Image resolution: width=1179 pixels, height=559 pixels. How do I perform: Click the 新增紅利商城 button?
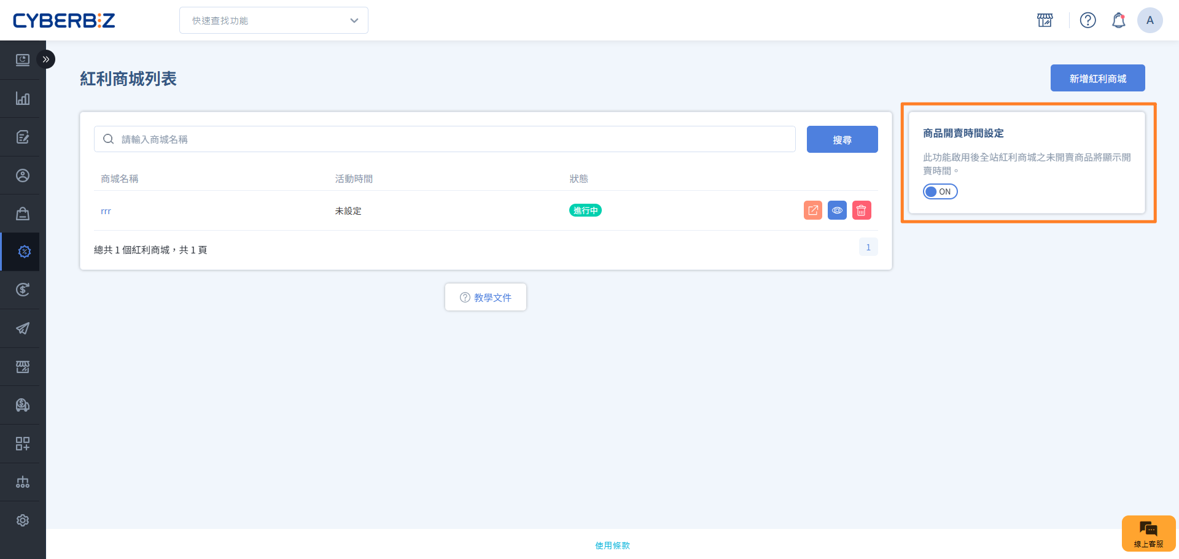1097,78
